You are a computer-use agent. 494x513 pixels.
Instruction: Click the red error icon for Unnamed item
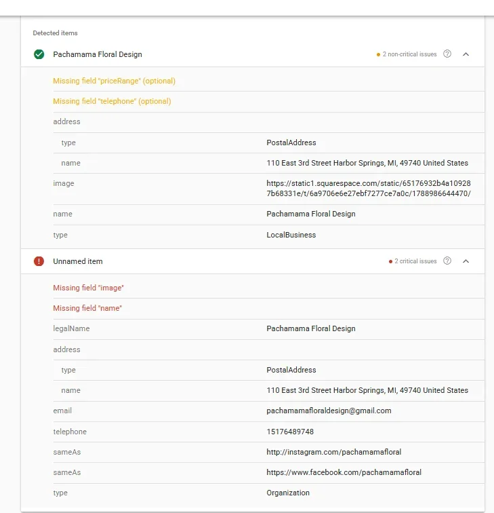pos(39,261)
